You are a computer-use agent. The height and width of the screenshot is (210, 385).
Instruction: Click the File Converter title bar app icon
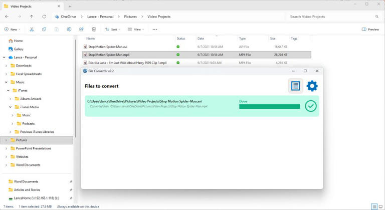(85, 71)
